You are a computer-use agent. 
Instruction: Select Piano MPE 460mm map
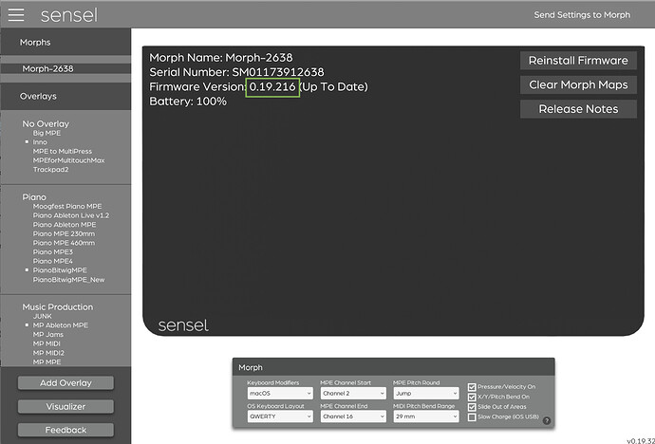coord(64,243)
